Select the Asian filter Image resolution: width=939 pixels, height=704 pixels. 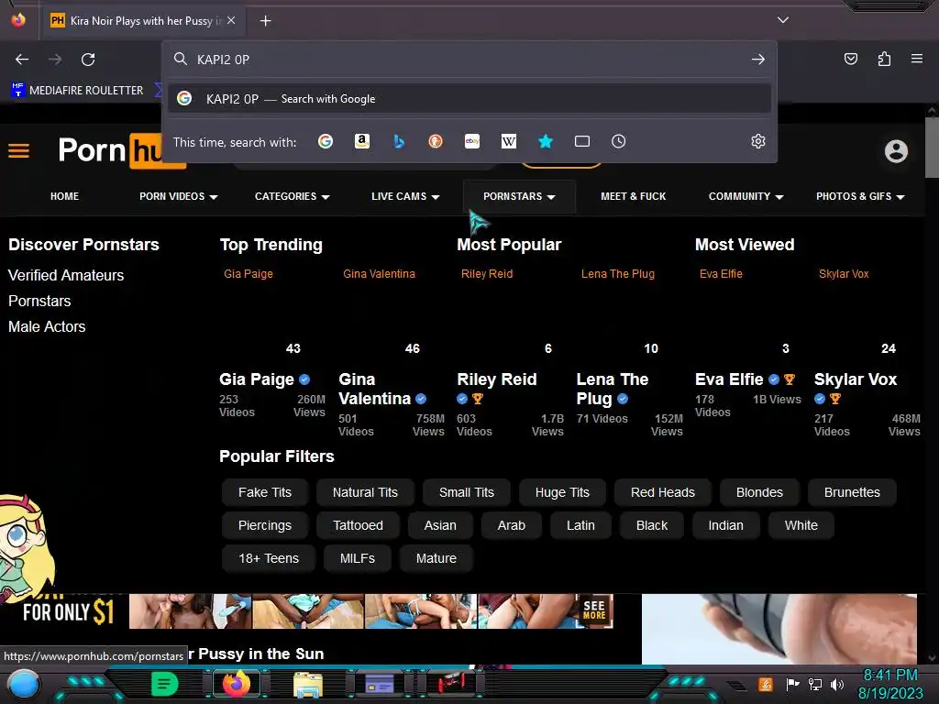click(440, 525)
